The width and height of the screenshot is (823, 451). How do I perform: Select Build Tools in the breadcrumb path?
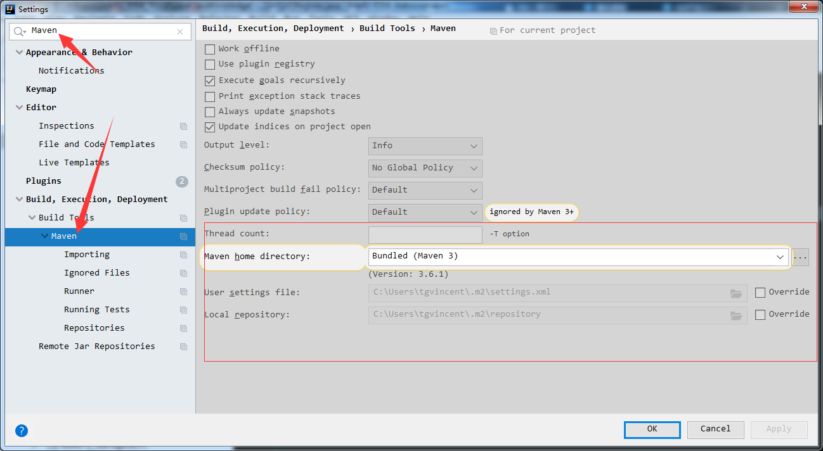pyautogui.click(x=387, y=28)
